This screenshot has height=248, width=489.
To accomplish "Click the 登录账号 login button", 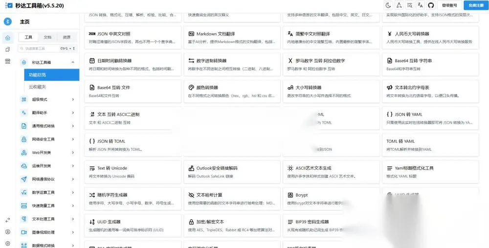I will tap(449, 5).
